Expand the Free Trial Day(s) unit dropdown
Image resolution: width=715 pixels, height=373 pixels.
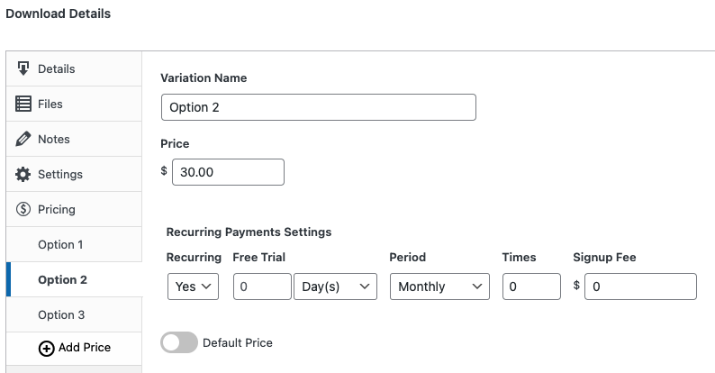(x=335, y=287)
